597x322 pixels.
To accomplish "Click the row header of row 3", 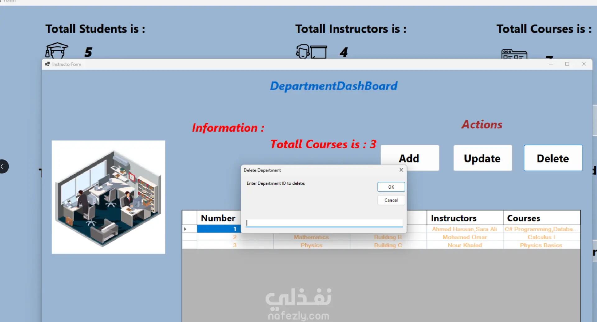I will pyautogui.click(x=189, y=245).
